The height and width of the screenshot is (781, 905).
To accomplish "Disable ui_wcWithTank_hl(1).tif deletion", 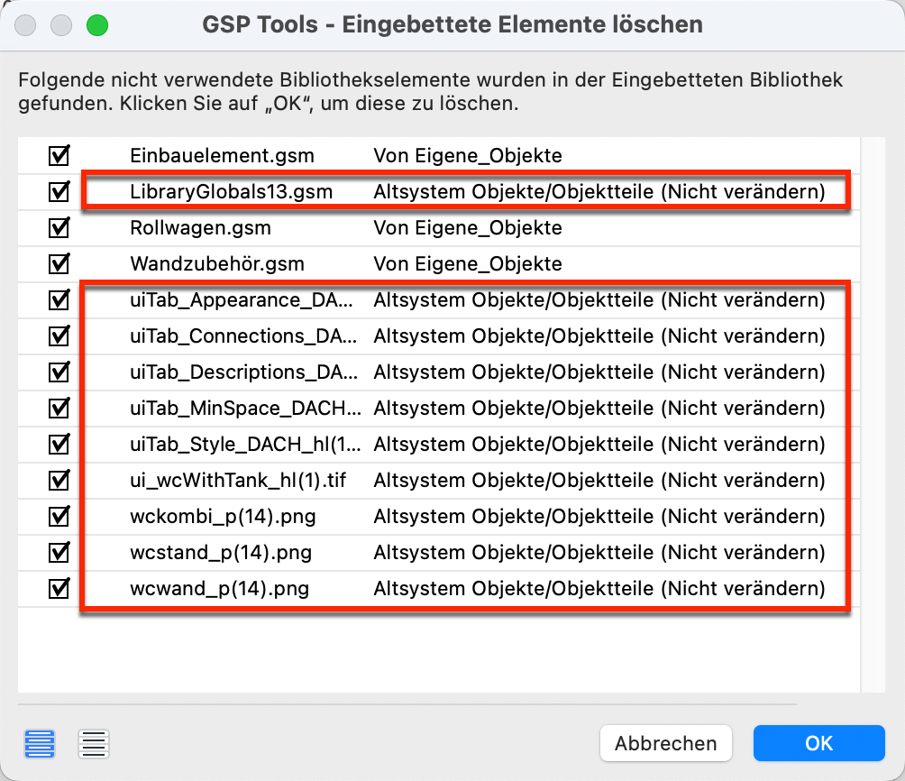I will click(x=59, y=480).
